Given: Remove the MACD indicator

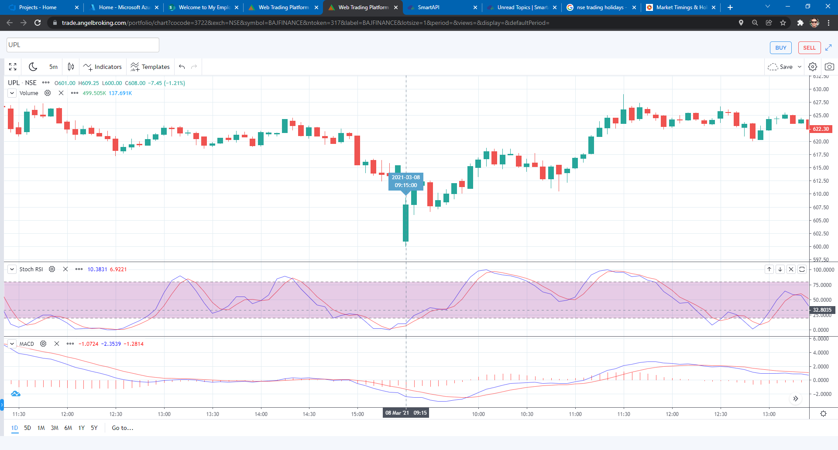Looking at the screenshot, I should (x=57, y=344).
